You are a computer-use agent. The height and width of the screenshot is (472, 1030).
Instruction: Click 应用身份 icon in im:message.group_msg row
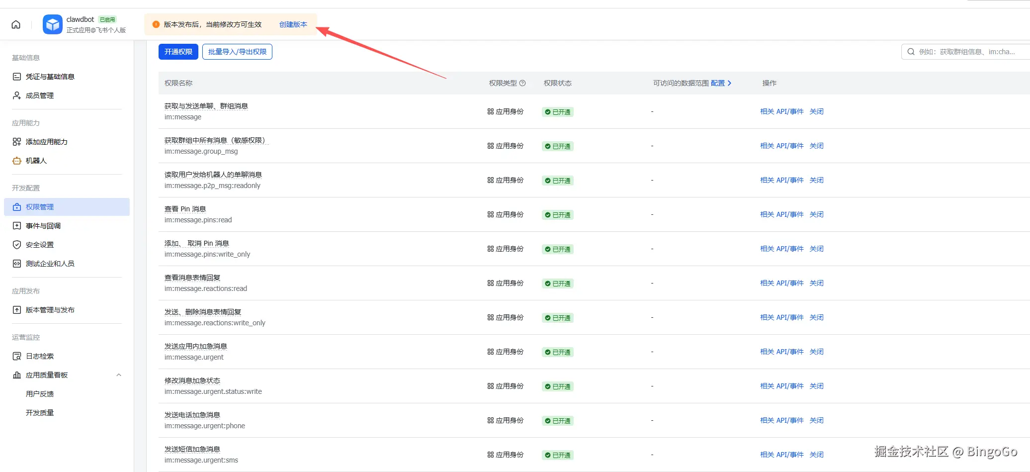click(491, 146)
